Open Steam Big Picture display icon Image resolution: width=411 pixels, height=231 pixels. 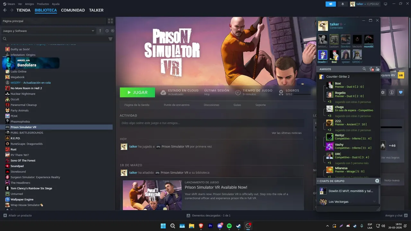click(x=386, y=4)
